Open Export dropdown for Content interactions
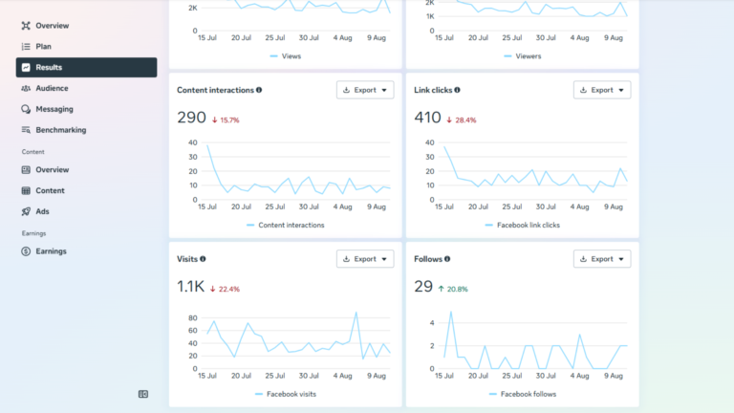This screenshot has width=734, height=413. pyautogui.click(x=365, y=90)
